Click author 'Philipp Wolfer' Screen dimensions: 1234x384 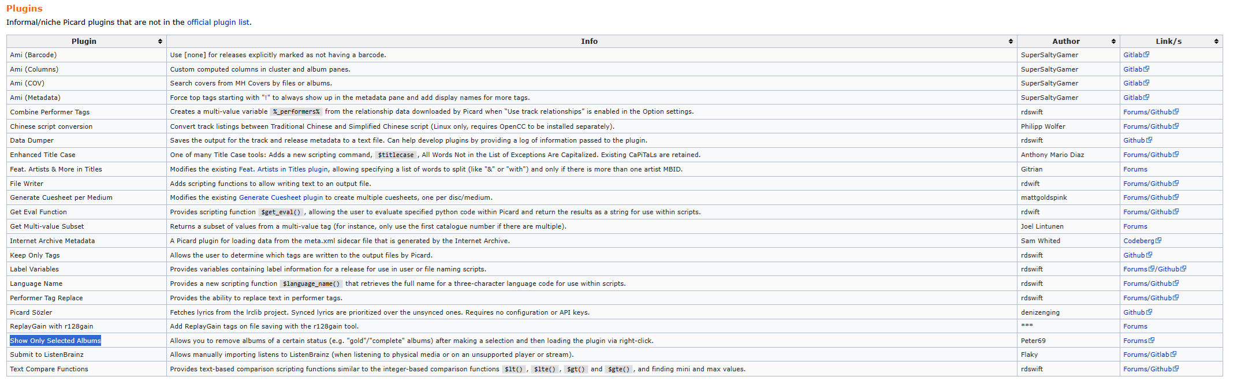1043,126
